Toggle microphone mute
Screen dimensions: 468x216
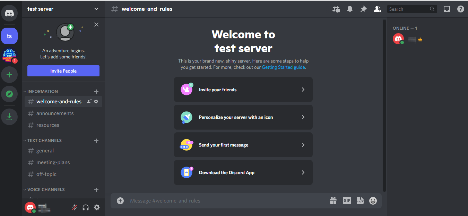point(74,207)
